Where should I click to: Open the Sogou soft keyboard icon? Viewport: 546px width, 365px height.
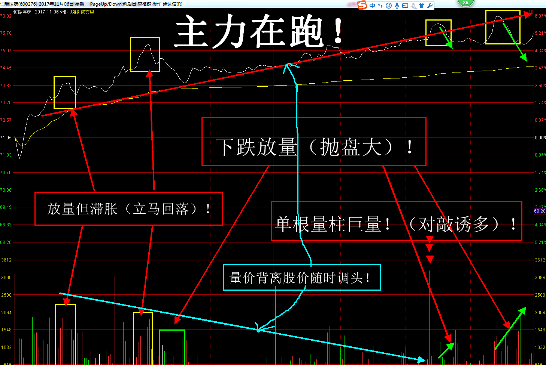pyautogui.click(x=405, y=6)
